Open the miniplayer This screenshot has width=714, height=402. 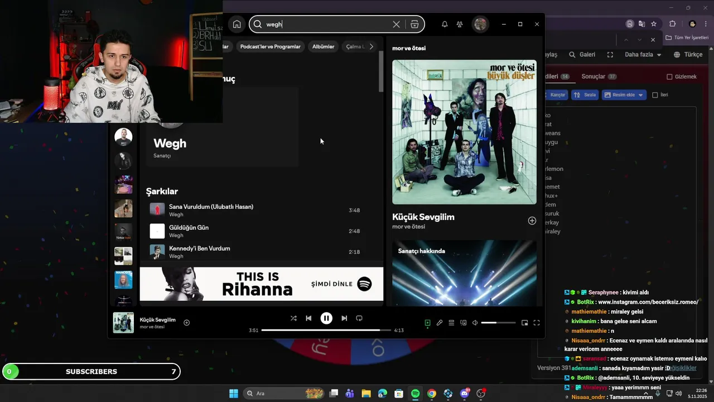tap(524, 323)
